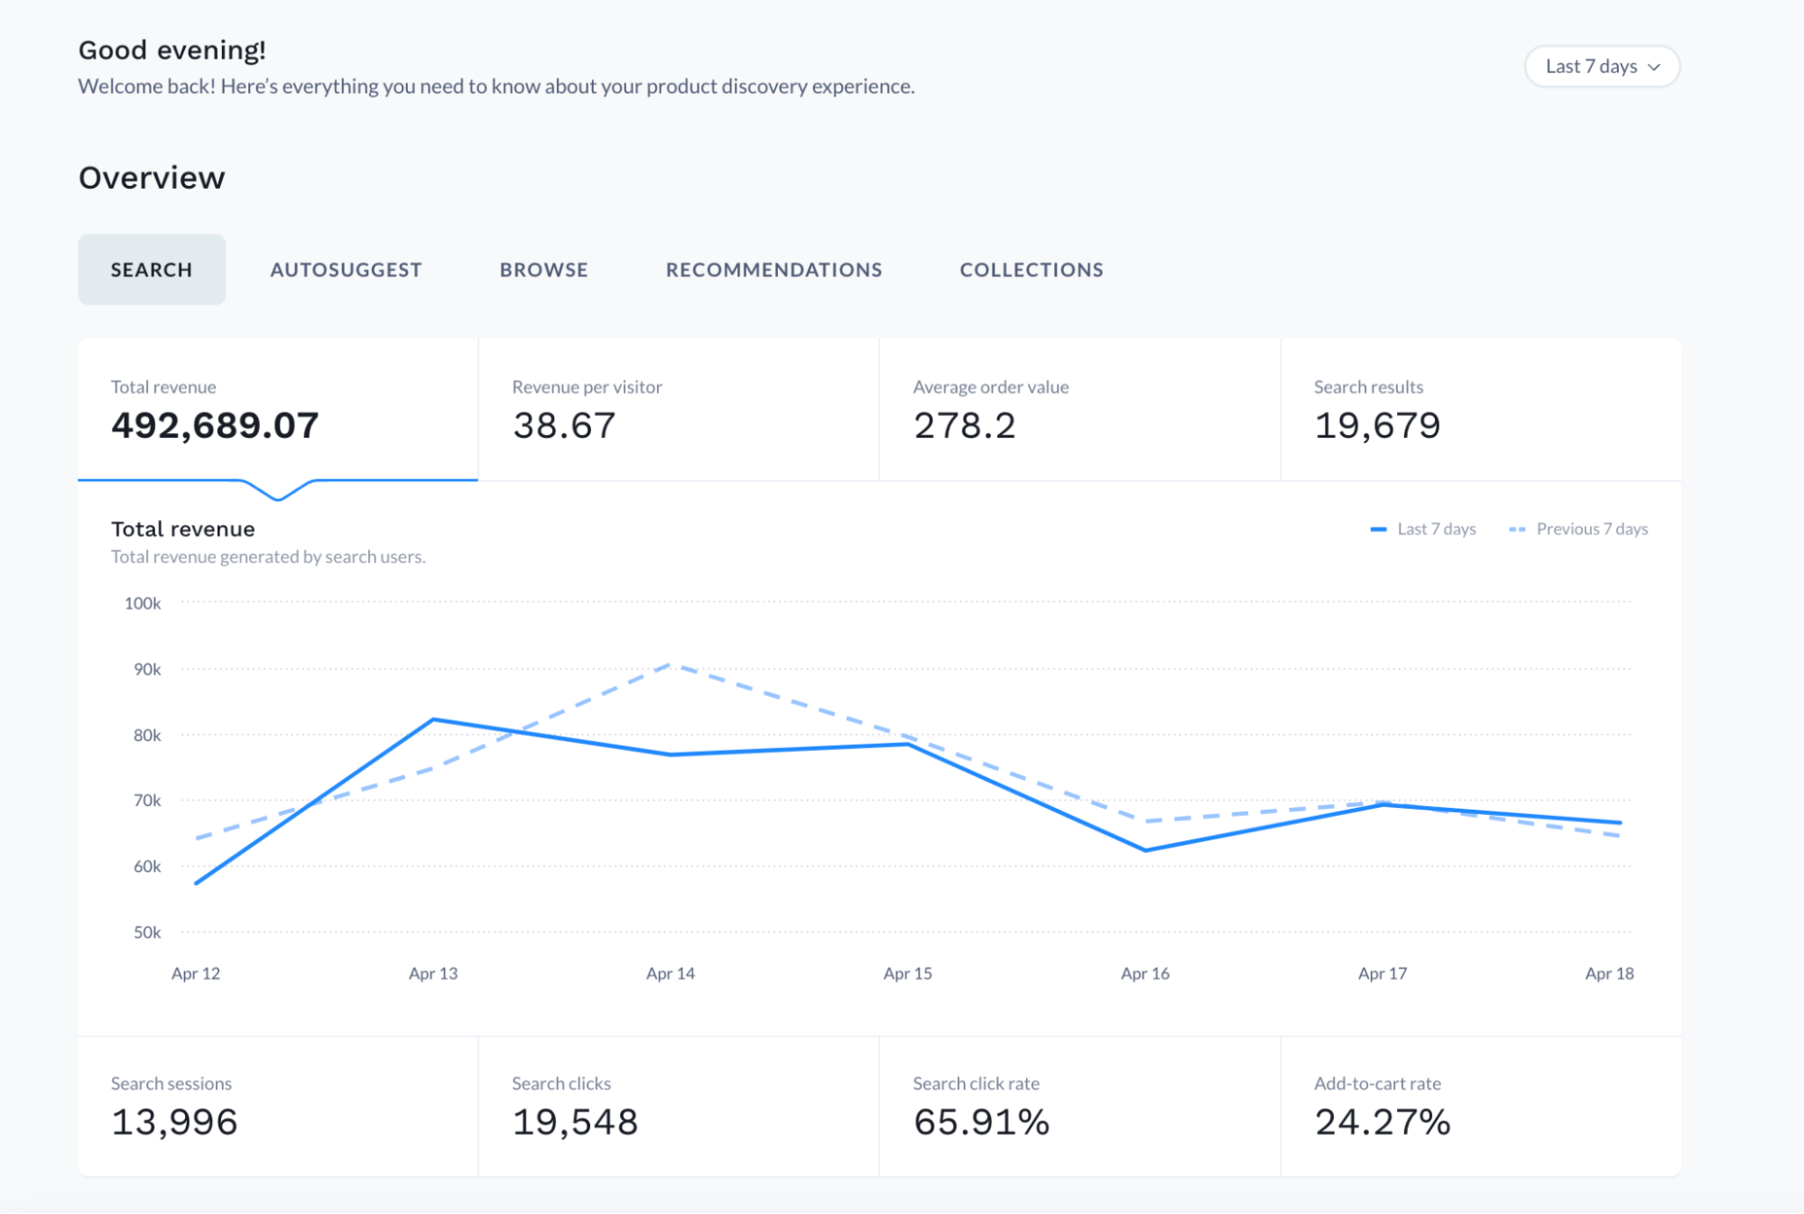Open the Search results metric card
Screen dimensions: 1804x1214
point(1480,411)
